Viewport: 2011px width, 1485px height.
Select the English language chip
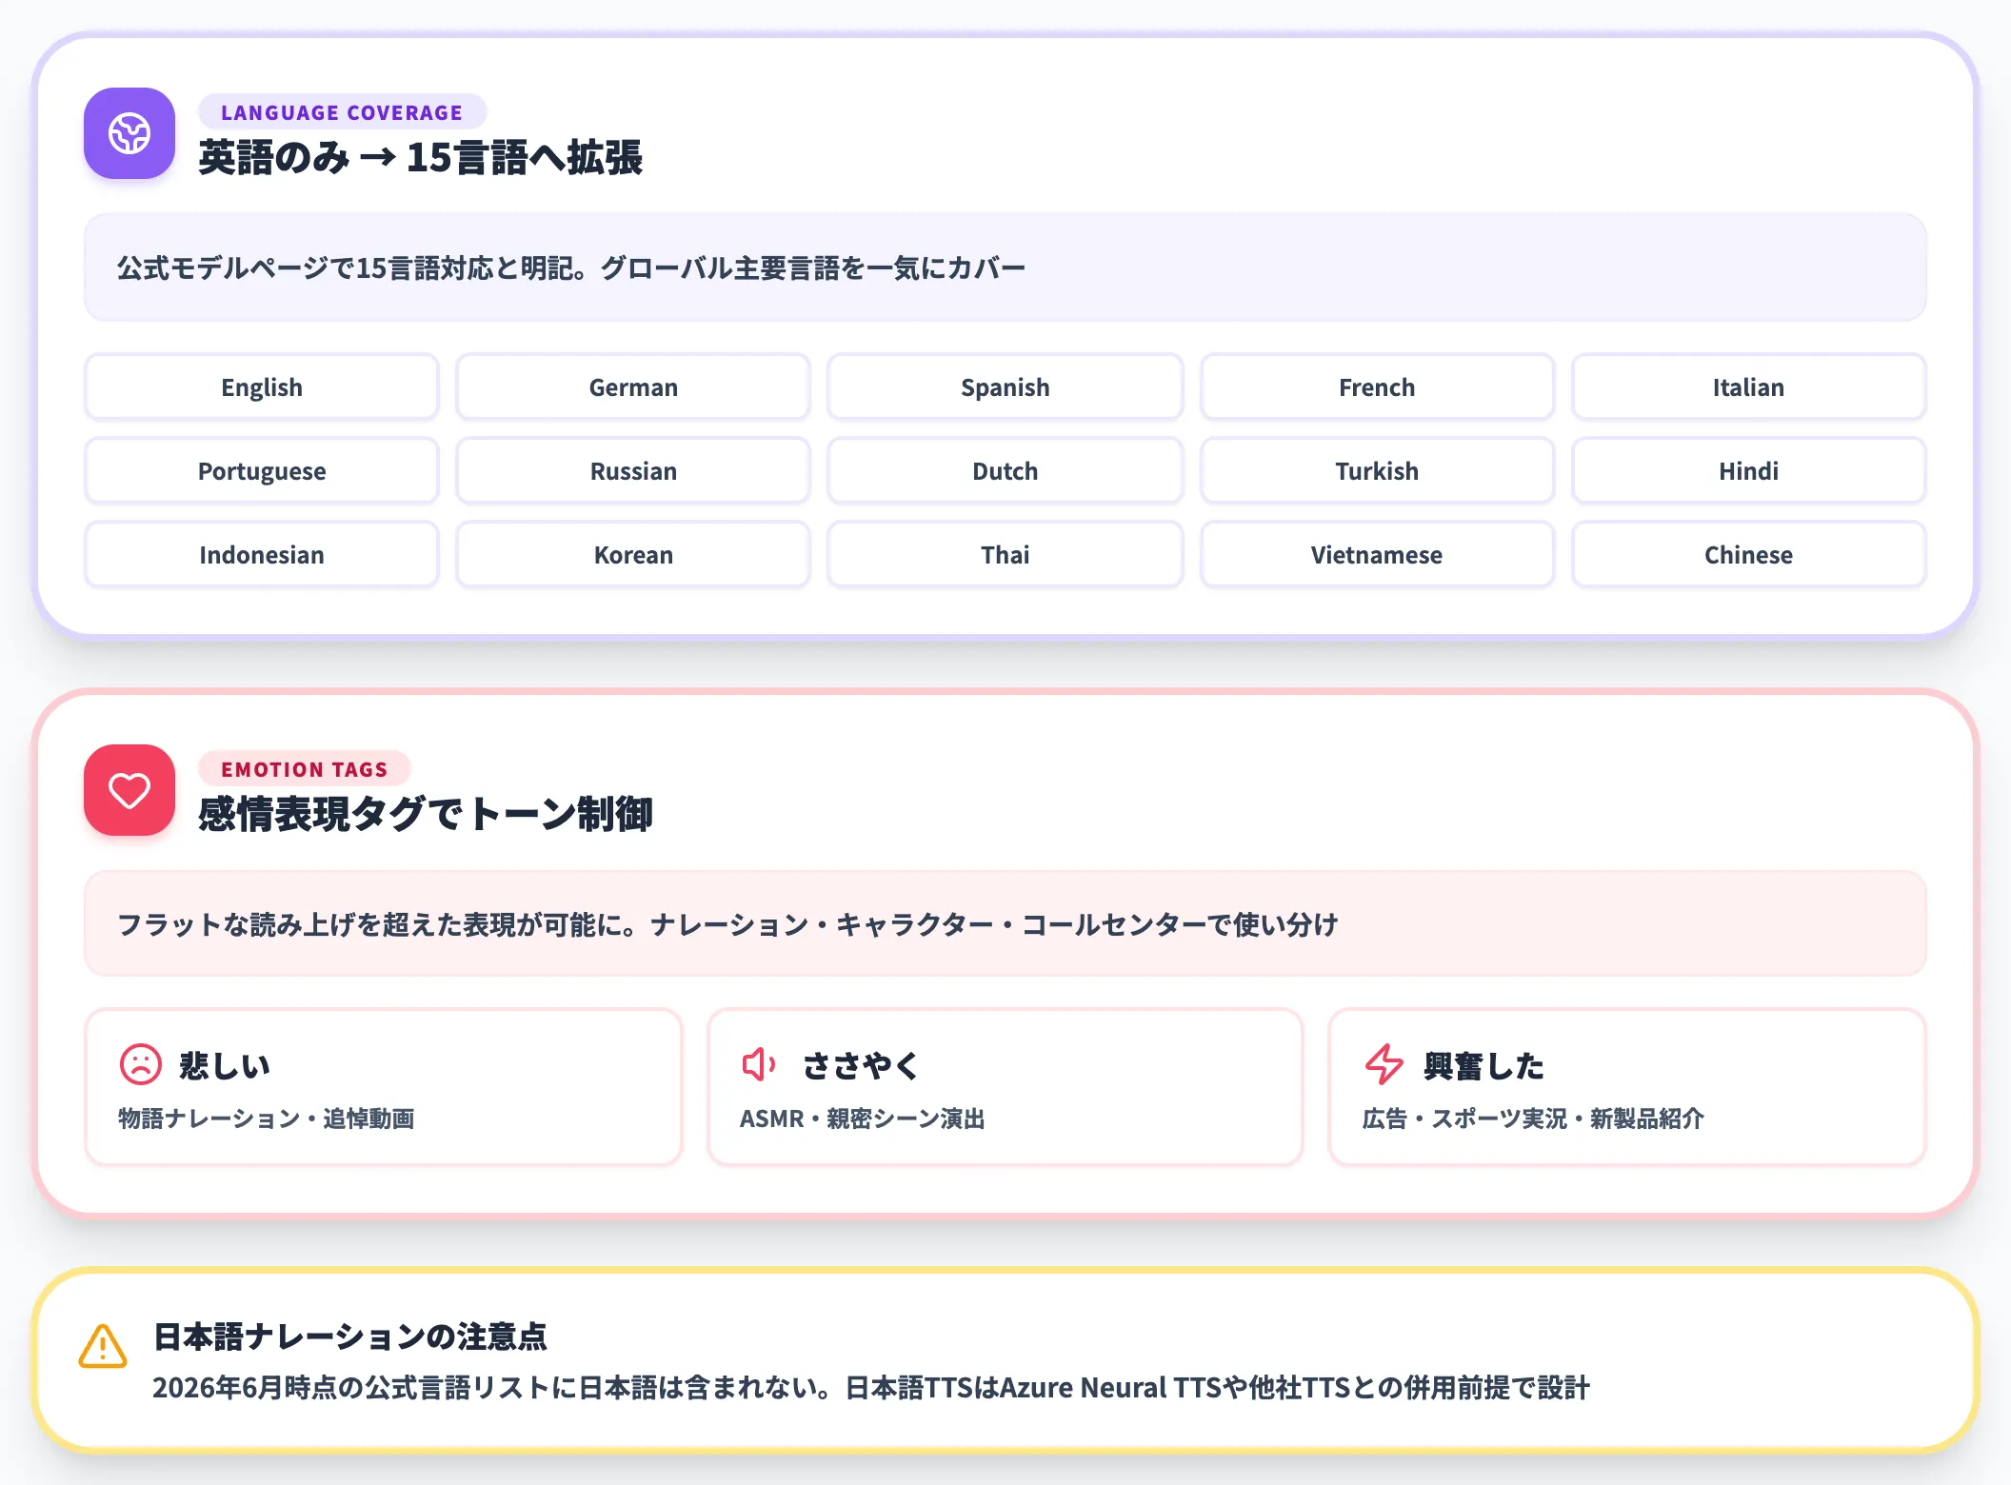coord(262,387)
